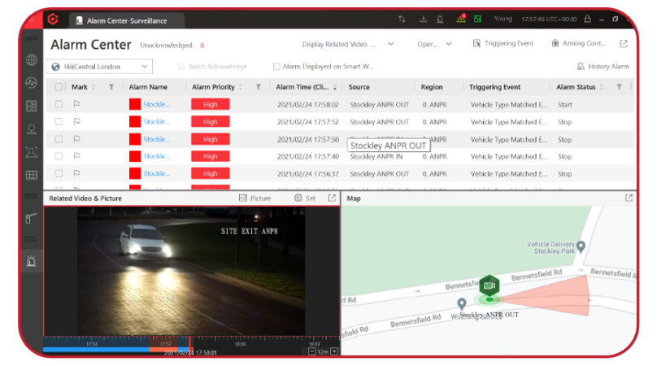Pop out the Map panel
Viewport: 657px width, 366px height.
pos(629,198)
